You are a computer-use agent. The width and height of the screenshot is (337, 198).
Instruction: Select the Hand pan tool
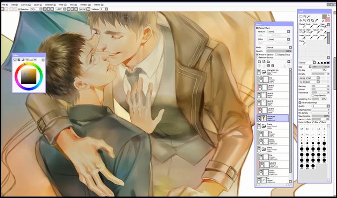(x=313, y=20)
